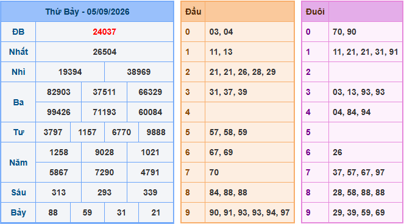This screenshot has height=224, width=404.
Task: Select sixth prize number 293
Action: pos(104,192)
